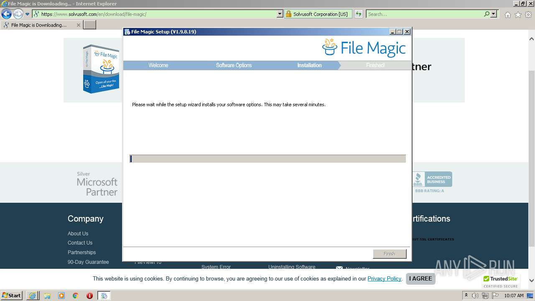The image size is (535, 301).
Task: Open the Privacy Policy link
Action: click(x=385, y=278)
